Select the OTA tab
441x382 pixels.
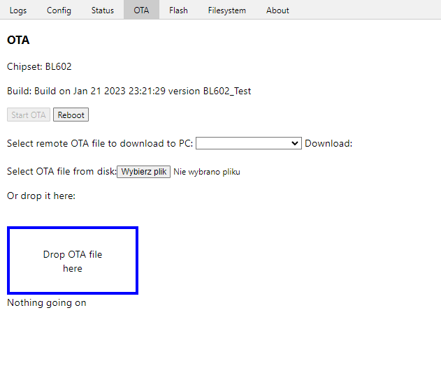[141, 10]
